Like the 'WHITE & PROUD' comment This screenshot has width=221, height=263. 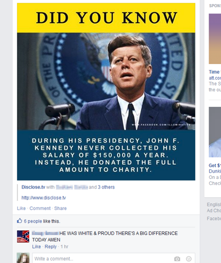pos(36,247)
